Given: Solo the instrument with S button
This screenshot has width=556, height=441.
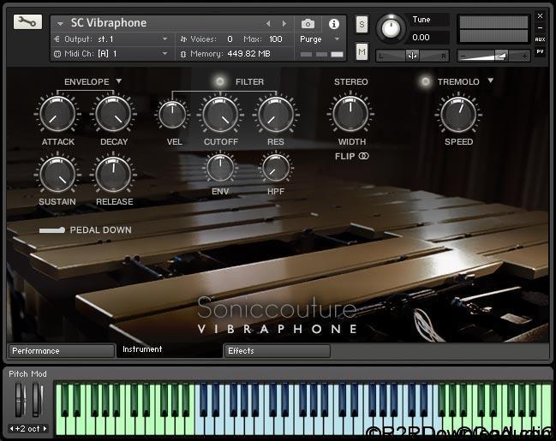Looking at the screenshot, I should tap(362, 23).
